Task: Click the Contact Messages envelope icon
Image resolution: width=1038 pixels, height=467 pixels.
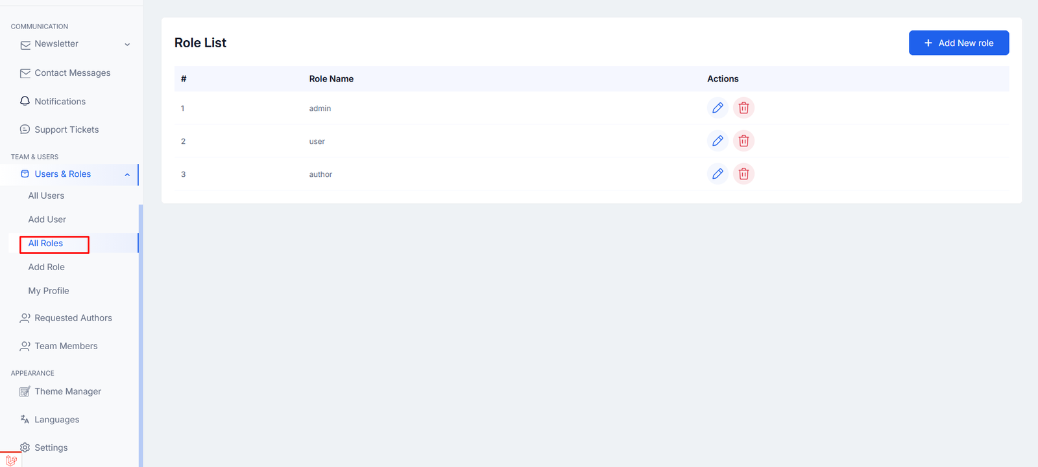Action: (25, 73)
